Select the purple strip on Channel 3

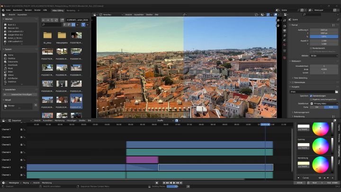[x=142, y=160]
